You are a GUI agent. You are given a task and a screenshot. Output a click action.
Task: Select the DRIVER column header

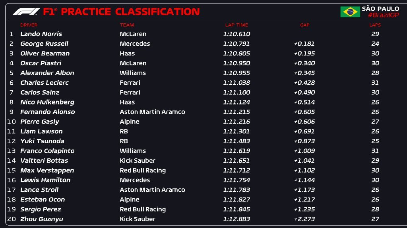point(29,25)
